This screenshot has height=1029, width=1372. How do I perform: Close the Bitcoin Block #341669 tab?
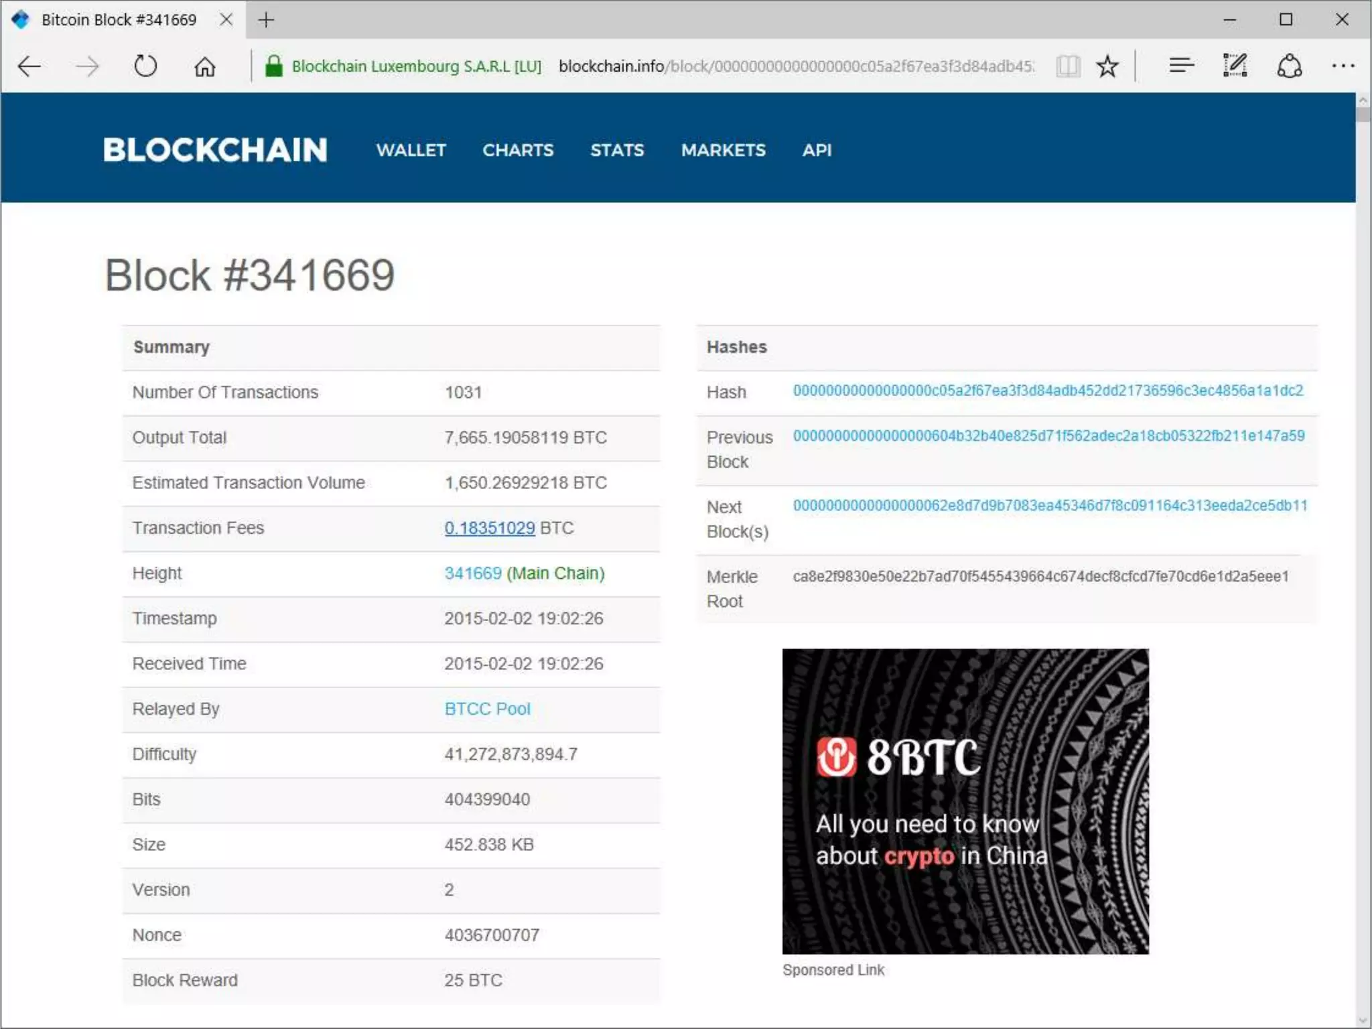coord(226,20)
